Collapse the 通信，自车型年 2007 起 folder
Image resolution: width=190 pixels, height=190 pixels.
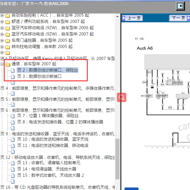click(2, 64)
